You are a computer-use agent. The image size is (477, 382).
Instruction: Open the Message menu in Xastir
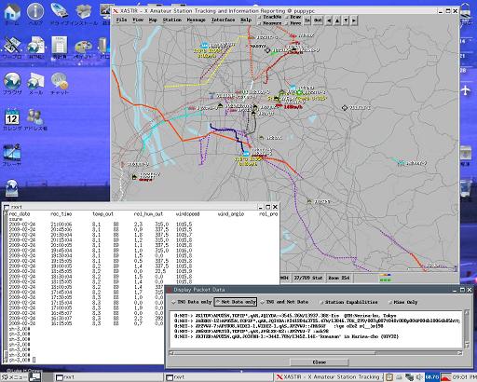click(x=196, y=20)
